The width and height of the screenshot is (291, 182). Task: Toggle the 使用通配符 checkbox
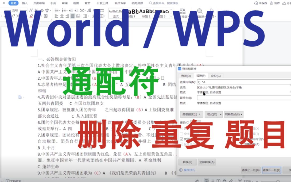pyautogui.click(x=181, y=139)
